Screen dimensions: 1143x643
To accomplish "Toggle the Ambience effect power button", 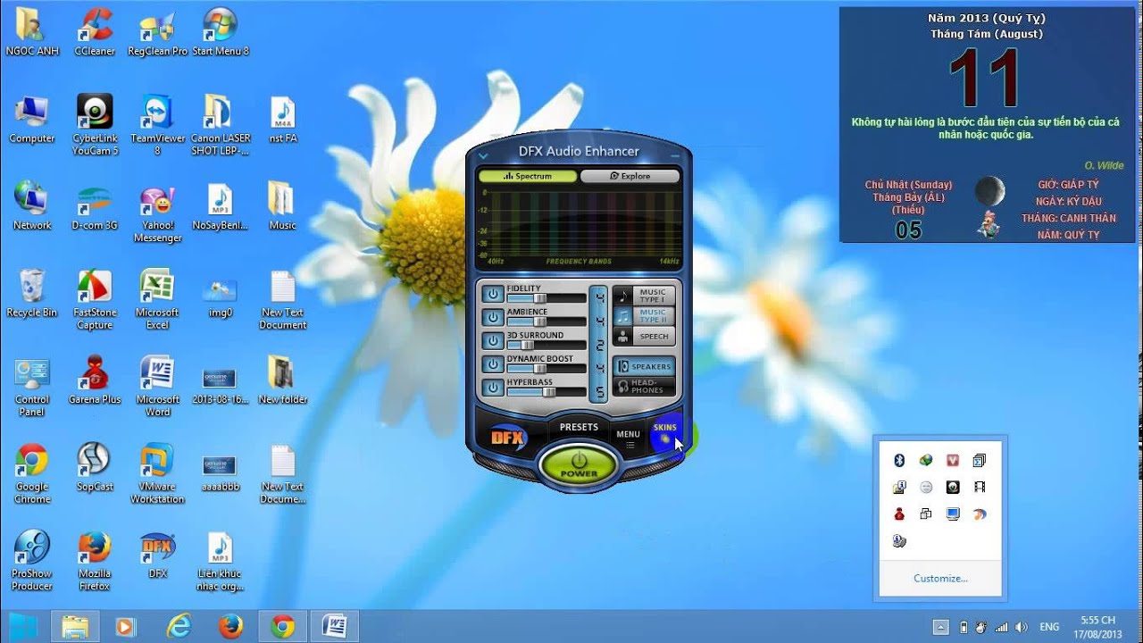I will pos(493,317).
